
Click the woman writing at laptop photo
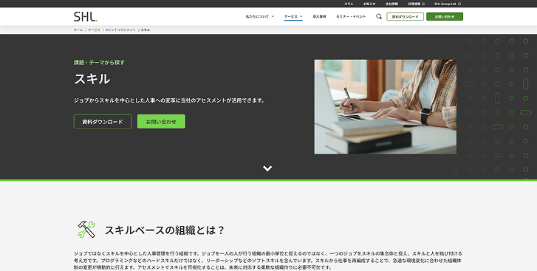point(386,107)
